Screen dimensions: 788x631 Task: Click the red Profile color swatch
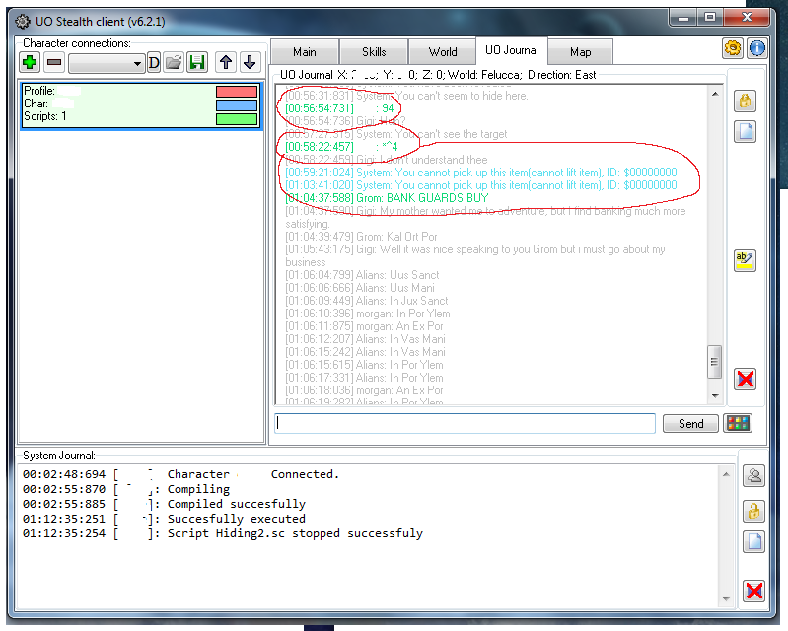pos(237,92)
